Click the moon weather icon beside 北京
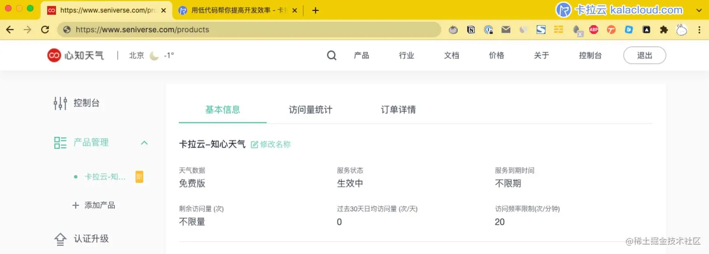709x254 pixels. pos(154,56)
